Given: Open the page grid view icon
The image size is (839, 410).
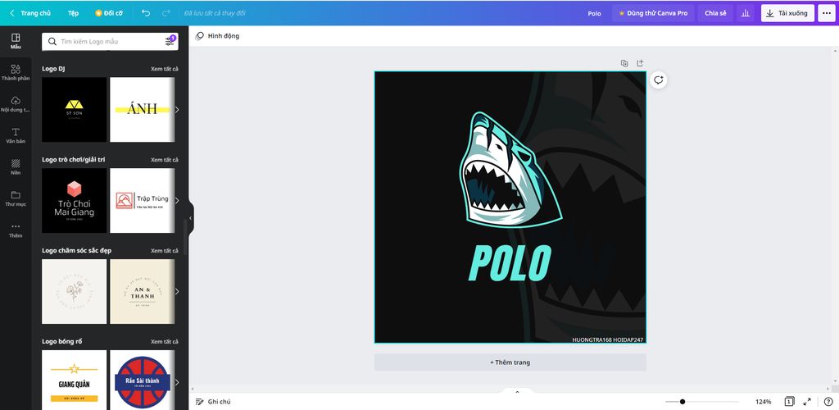Looking at the screenshot, I should [789, 402].
